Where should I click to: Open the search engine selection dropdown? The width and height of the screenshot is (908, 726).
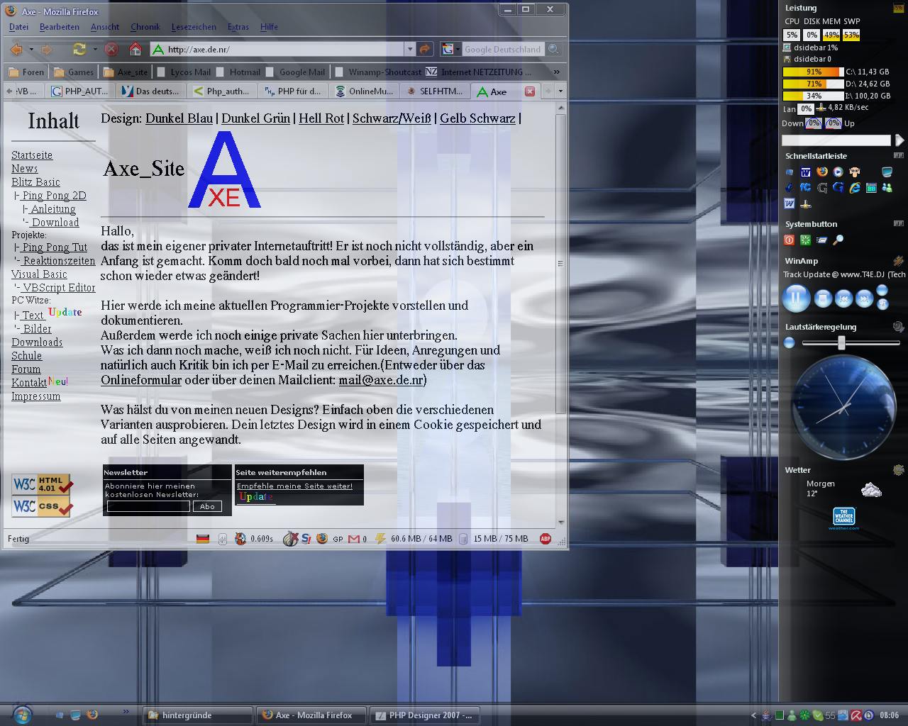(x=448, y=49)
